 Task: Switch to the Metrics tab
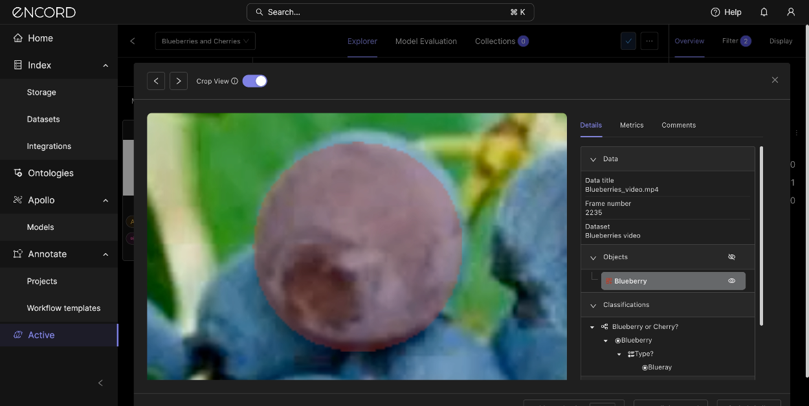[x=632, y=125]
